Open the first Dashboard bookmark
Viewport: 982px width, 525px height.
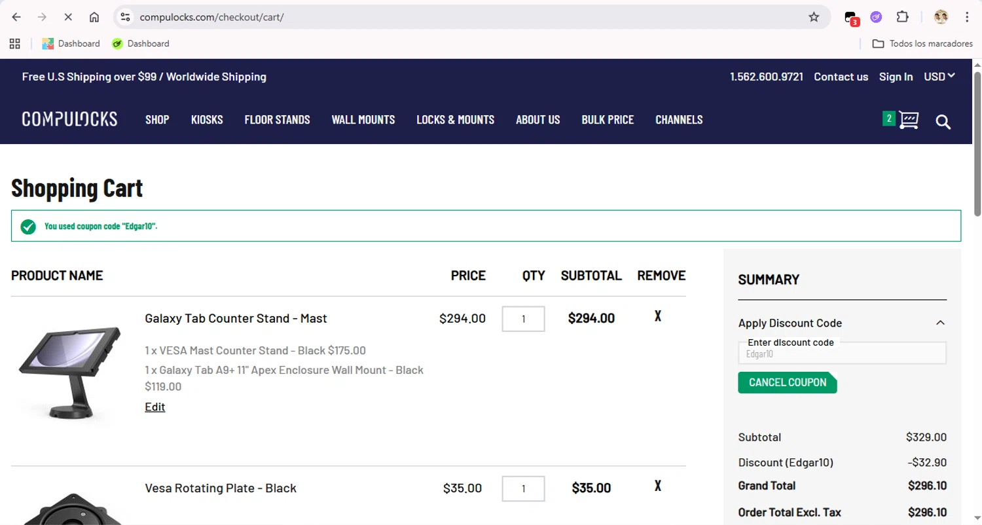71,43
